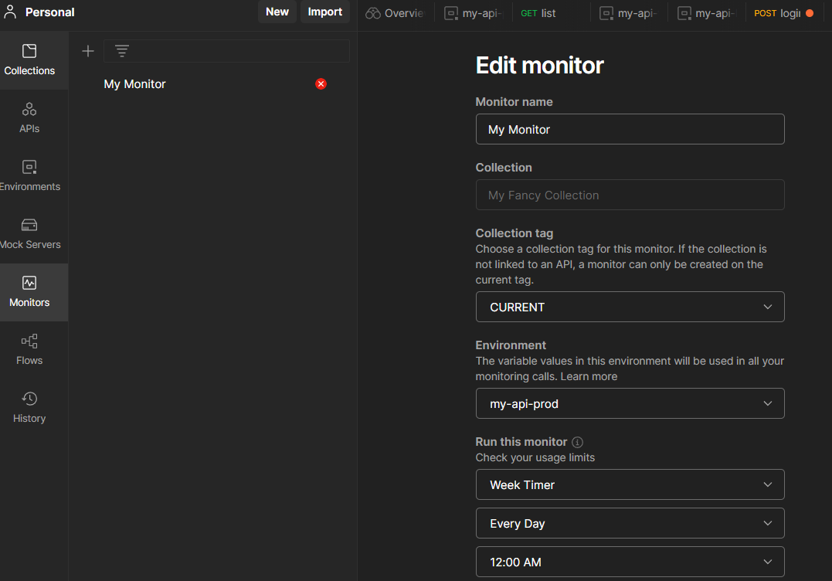832x581 pixels.
Task: Select the Monitors sidebar section
Action: pyautogui.click(x=29, y=292)
